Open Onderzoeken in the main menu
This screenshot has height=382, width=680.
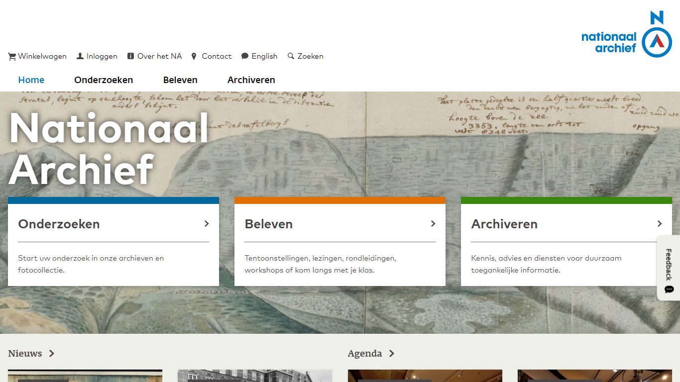tap(104, 80)
